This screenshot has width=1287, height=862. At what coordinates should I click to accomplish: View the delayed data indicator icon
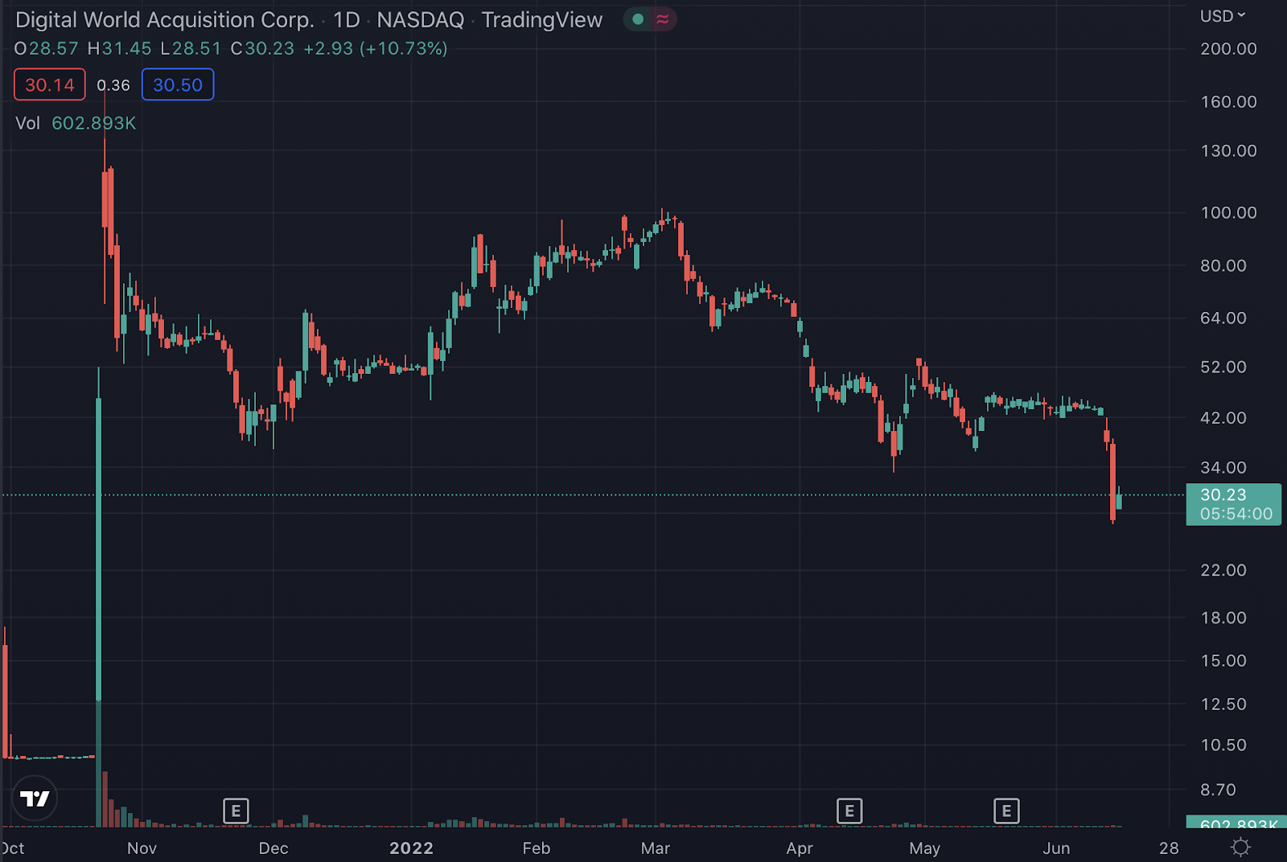[x=662, y=19]
